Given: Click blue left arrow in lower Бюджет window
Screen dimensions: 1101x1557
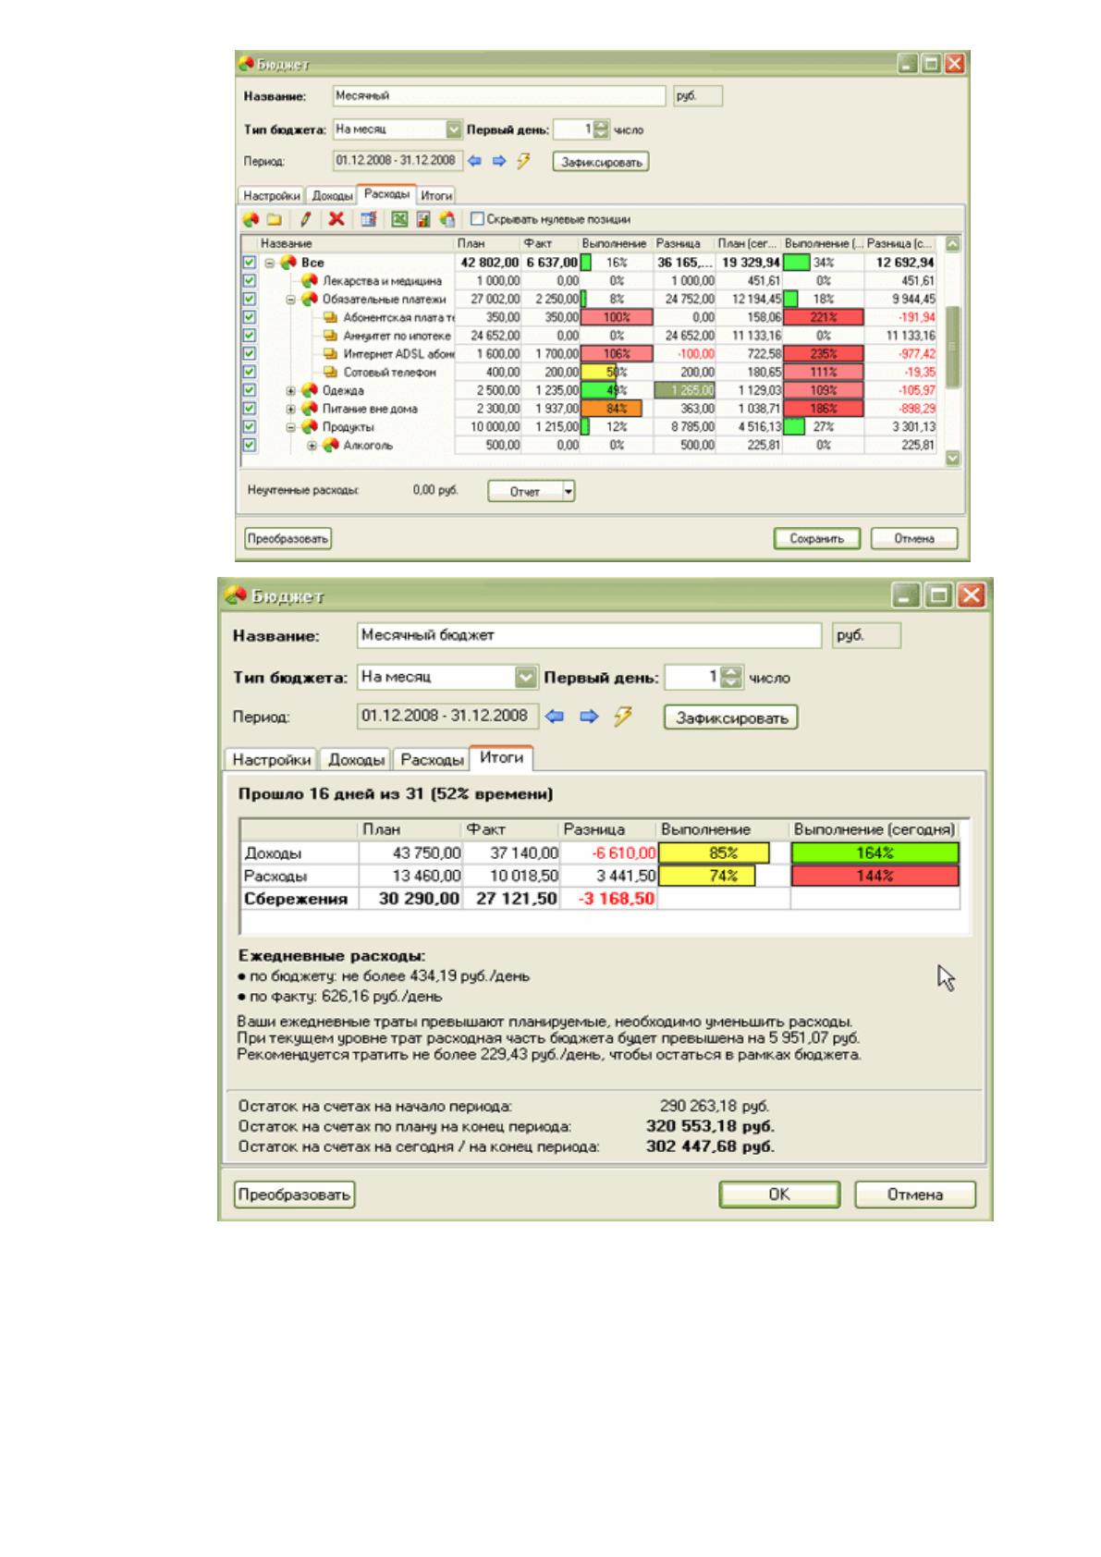Looking at the screenshot, I should coord(554,717).
